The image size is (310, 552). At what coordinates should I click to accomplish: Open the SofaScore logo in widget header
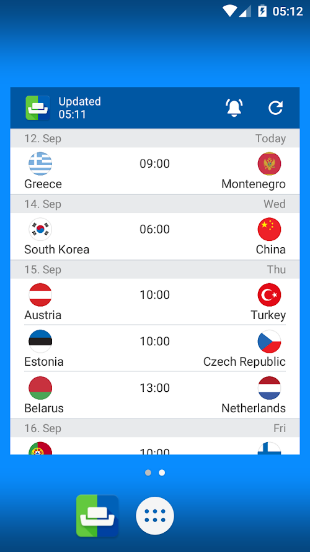(x=38, y=107)
